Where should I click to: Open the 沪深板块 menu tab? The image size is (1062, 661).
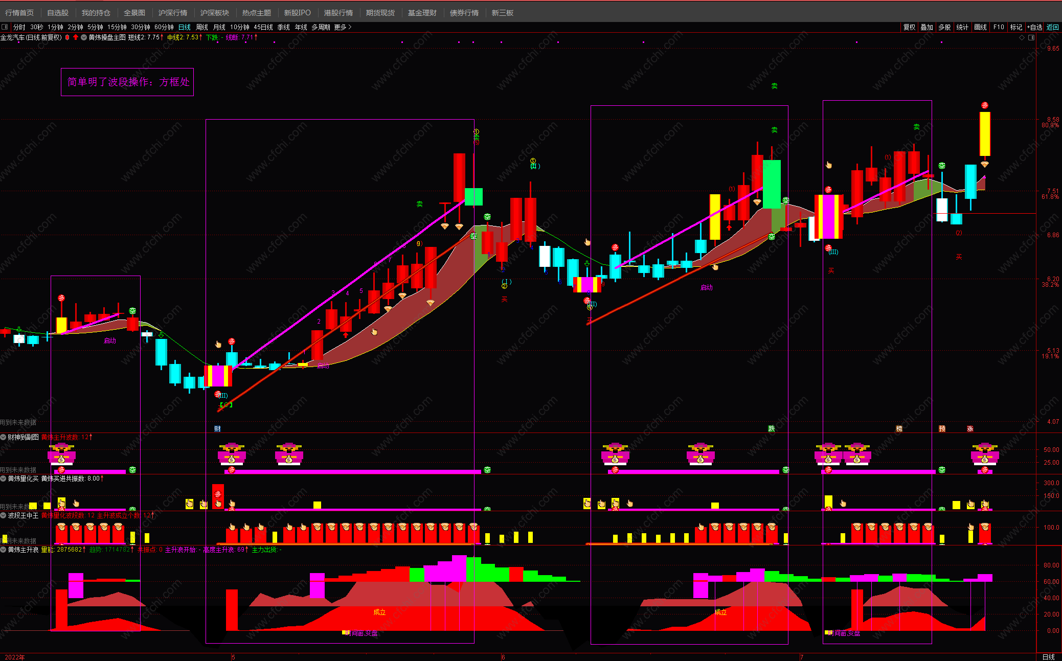(214, 13)
